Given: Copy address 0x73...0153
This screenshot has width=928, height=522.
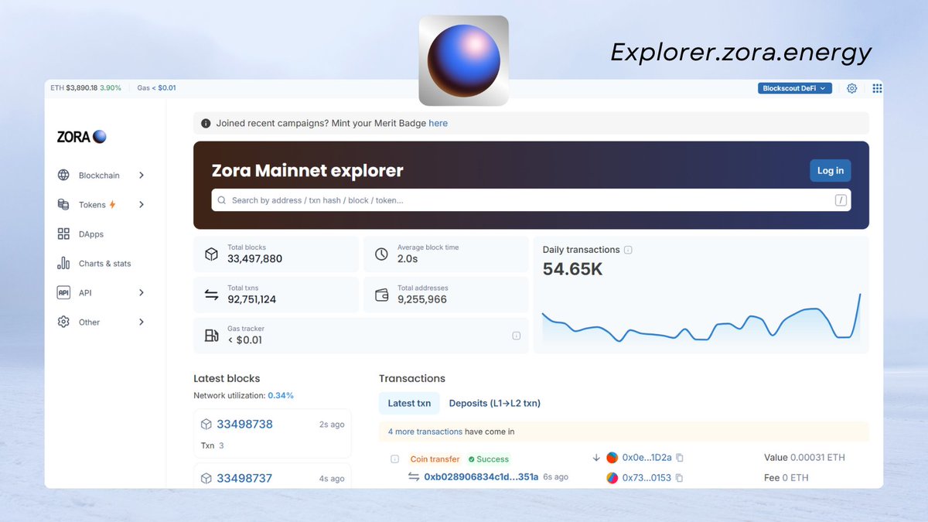Looking at the screenshot, I should [x=679, y=478].
